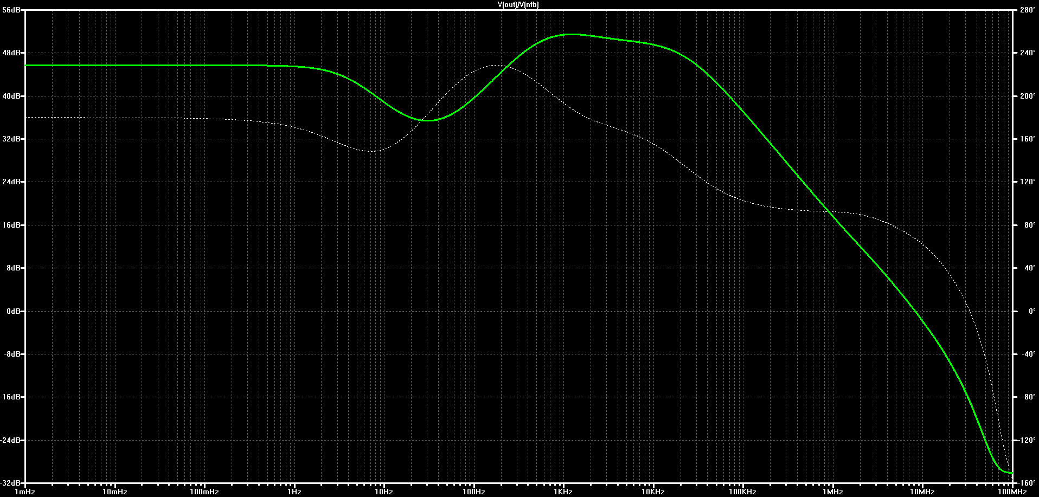1039x497 pixels.
Task: Click the 56dB left axis label
Action: click(x=11, y=10)
